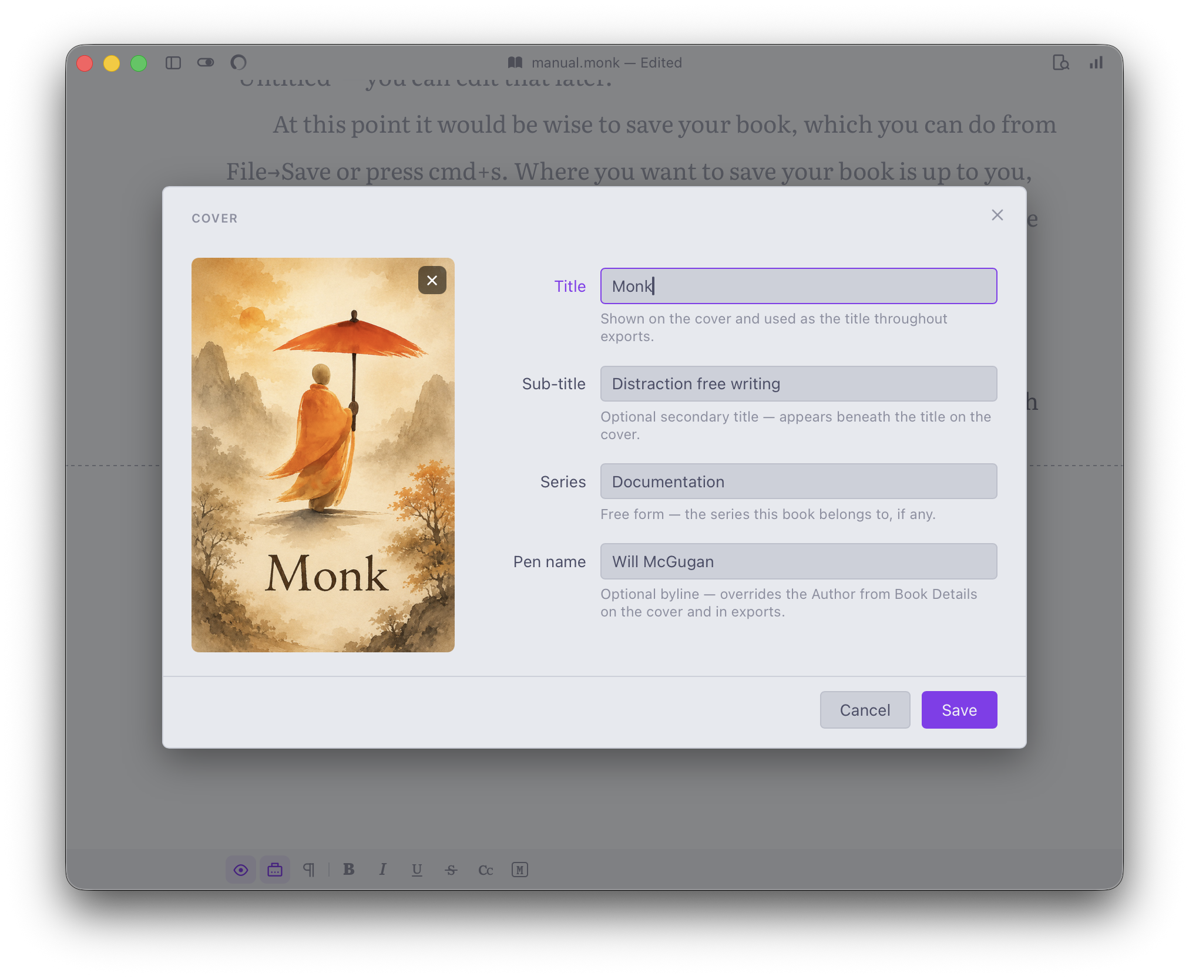This screenshot has height=977, width=1189.
Task: Toggle the eye preview icon in bottom toolbar
Action: pyautogui.click(x=241, y=870)
